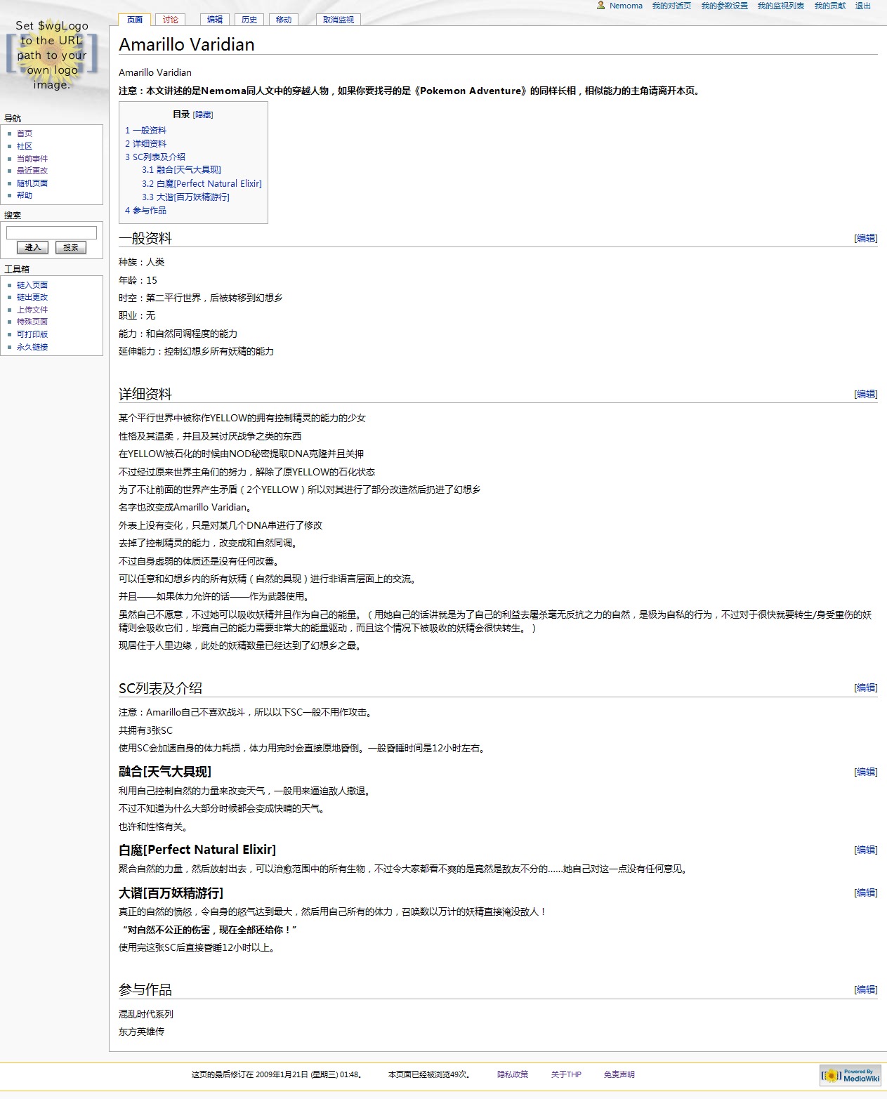This screenshot has width=887, height=1099.
Task: Switch to the 讨论 tab
Action: (x=171, y=20)
